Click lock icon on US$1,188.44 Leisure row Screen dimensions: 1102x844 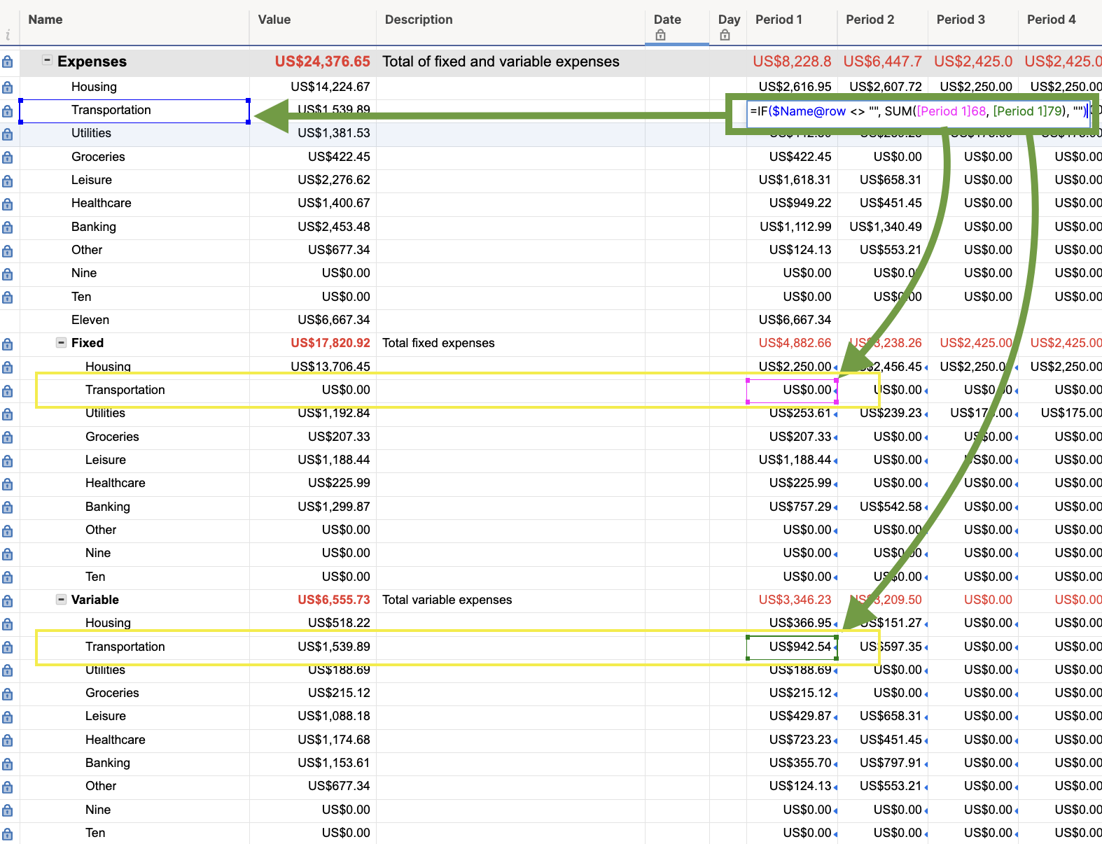(7, 461)
